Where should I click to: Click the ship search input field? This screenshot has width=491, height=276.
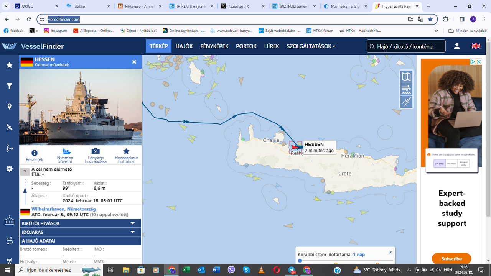pos(406,46)
